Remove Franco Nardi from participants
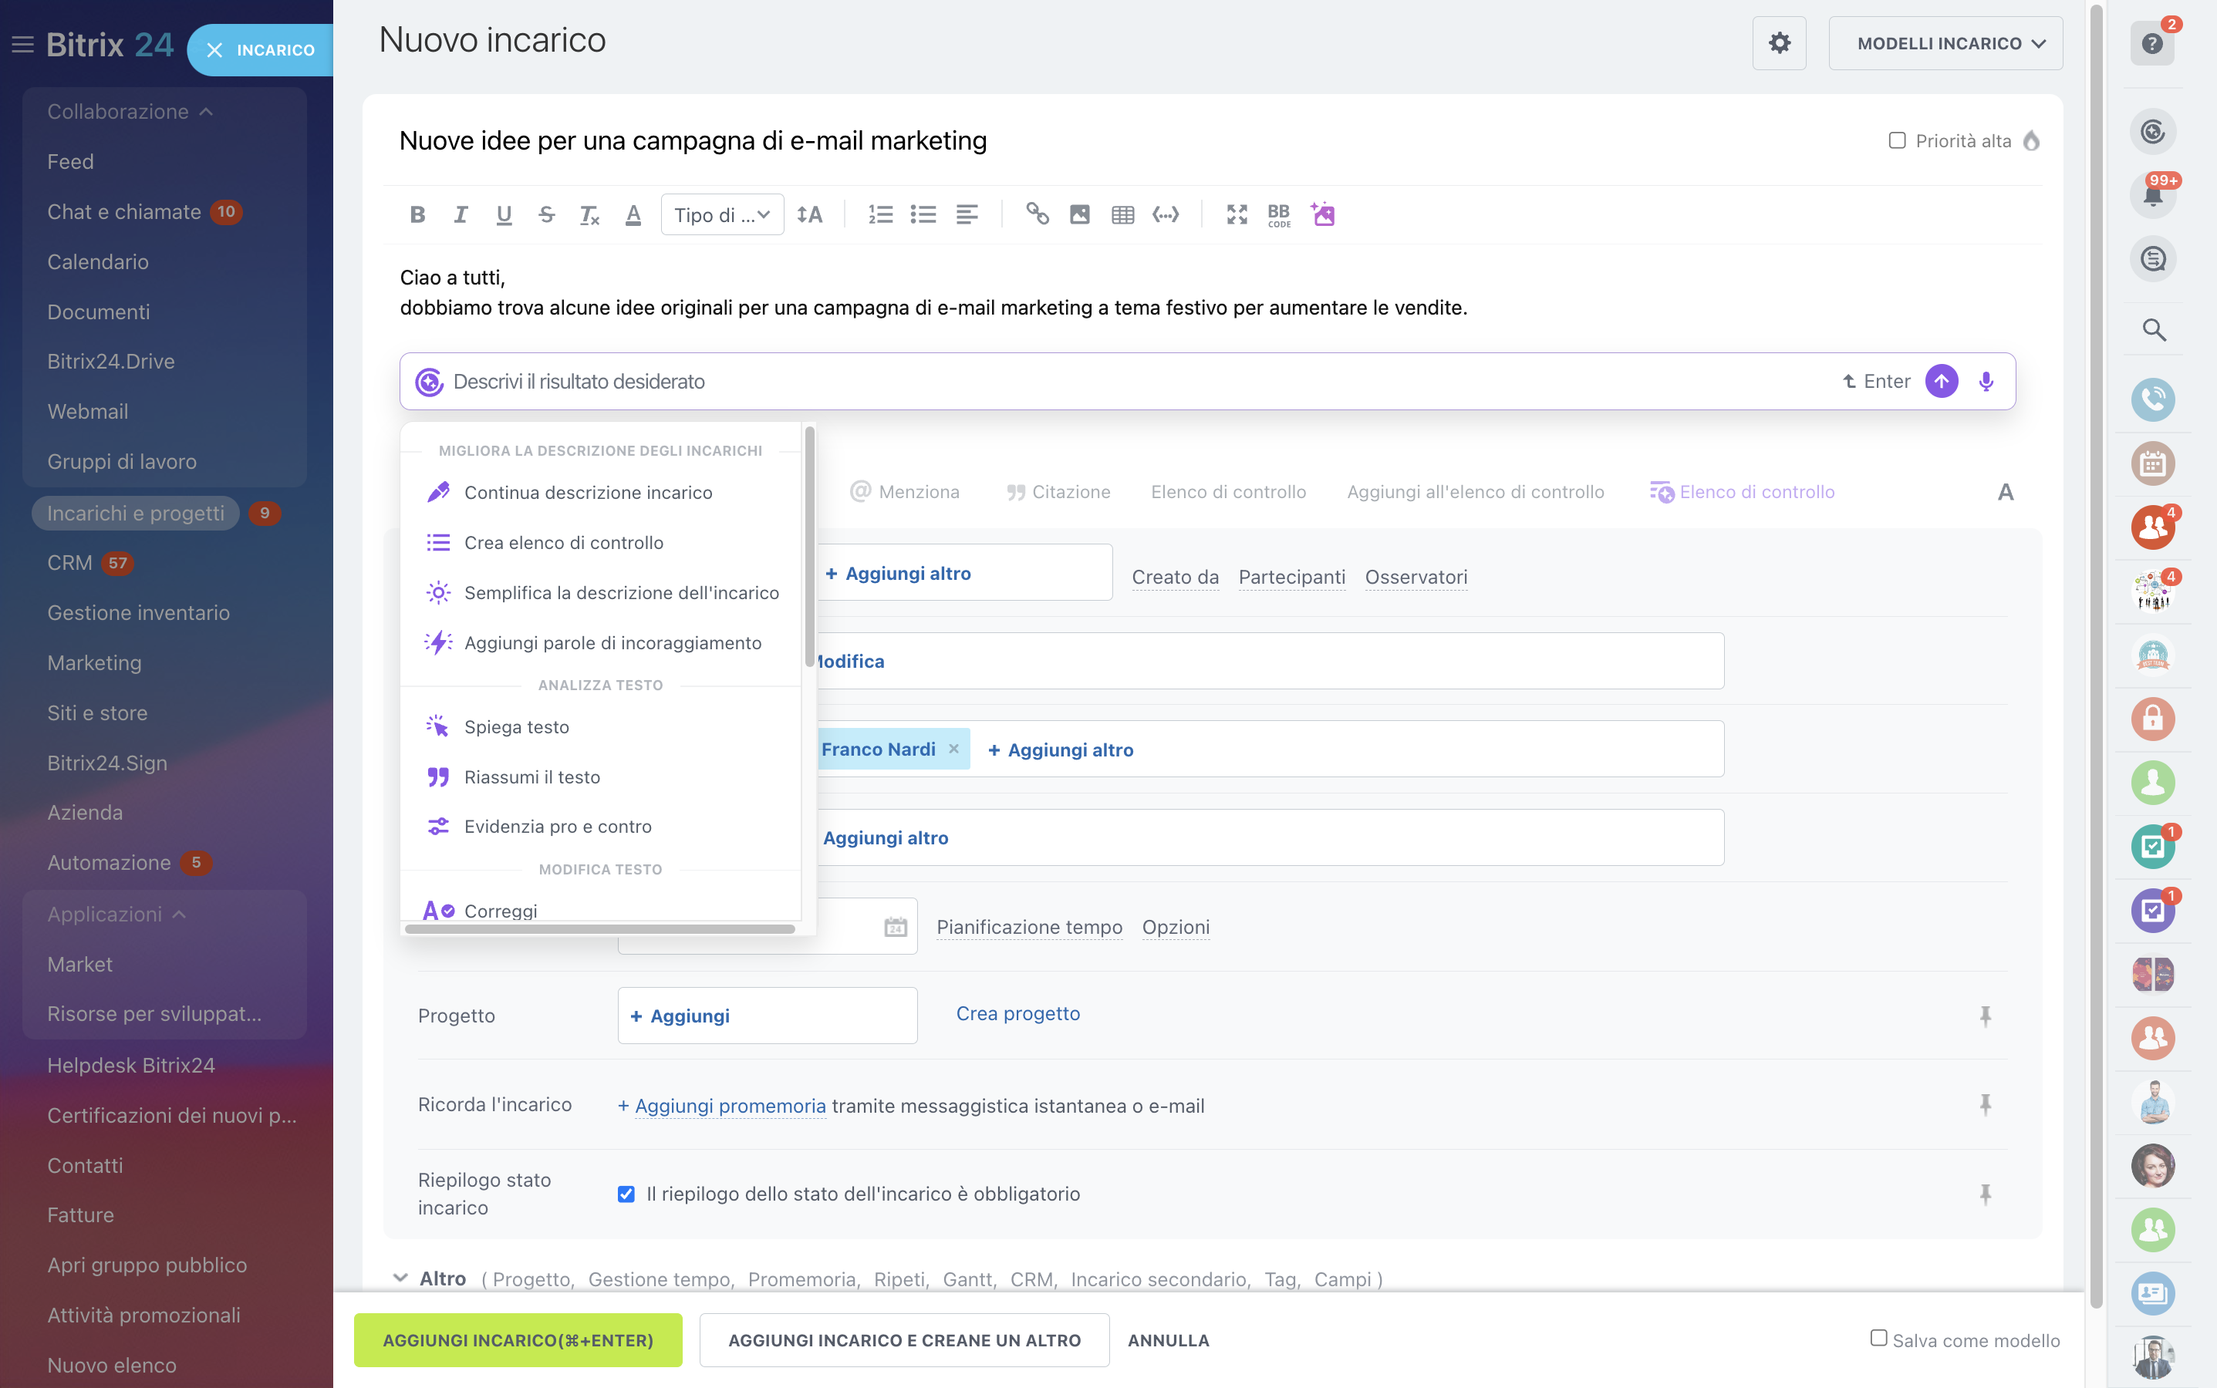 (953, 748)
